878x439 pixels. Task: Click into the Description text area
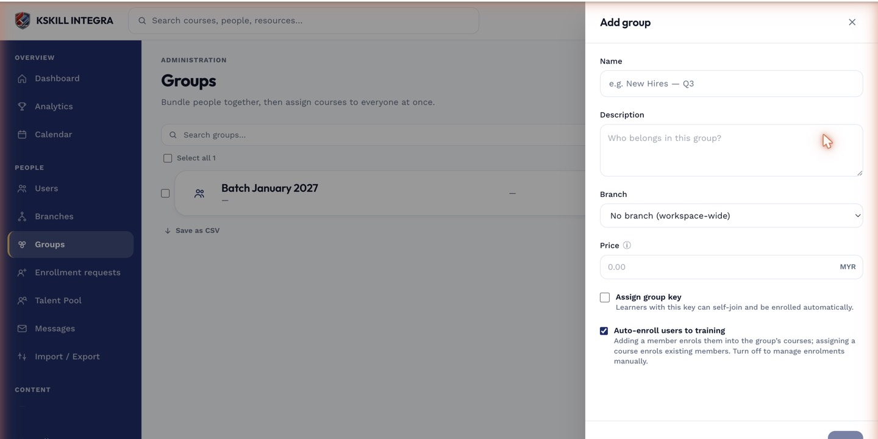point(731,151)
